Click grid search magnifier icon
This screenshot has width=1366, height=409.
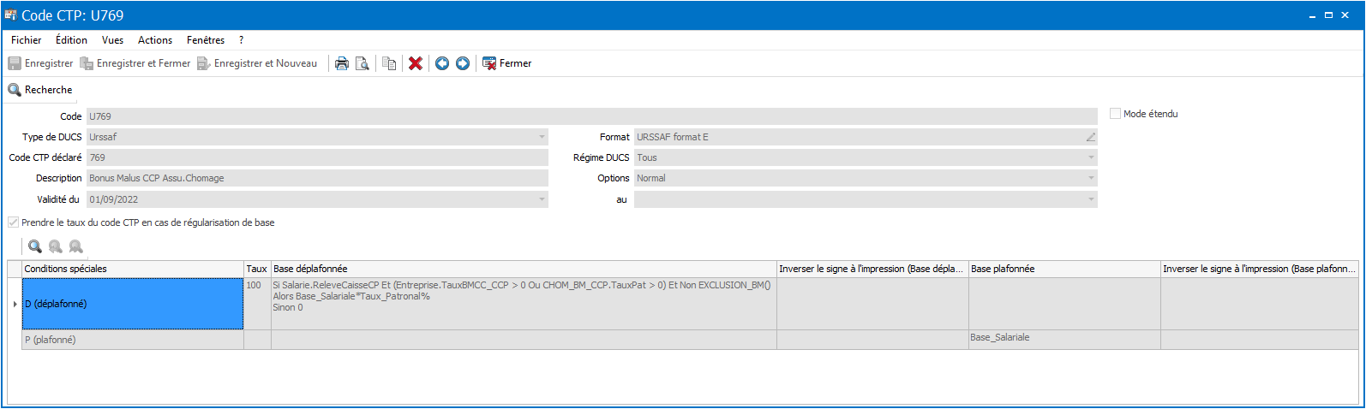35,246
